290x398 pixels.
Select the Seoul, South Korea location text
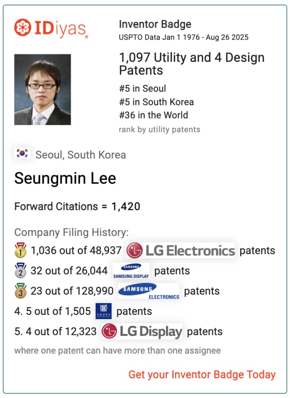[81, 155]
